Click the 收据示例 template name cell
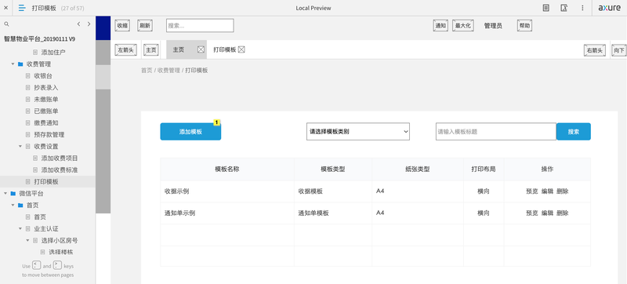 [227, 191]
